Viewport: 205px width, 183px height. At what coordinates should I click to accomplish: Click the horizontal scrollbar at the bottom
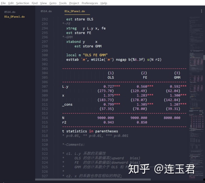93,180
